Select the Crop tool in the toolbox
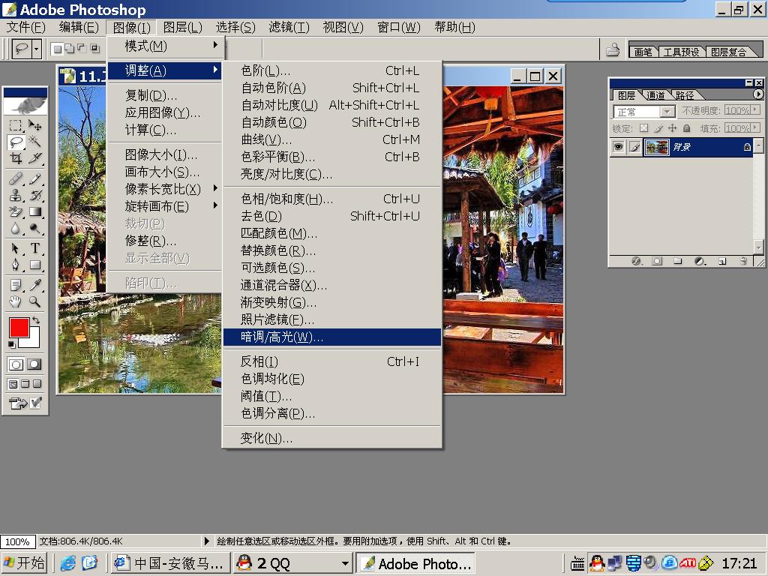Viewport: 768px width, 576px height. click(16, 158)
